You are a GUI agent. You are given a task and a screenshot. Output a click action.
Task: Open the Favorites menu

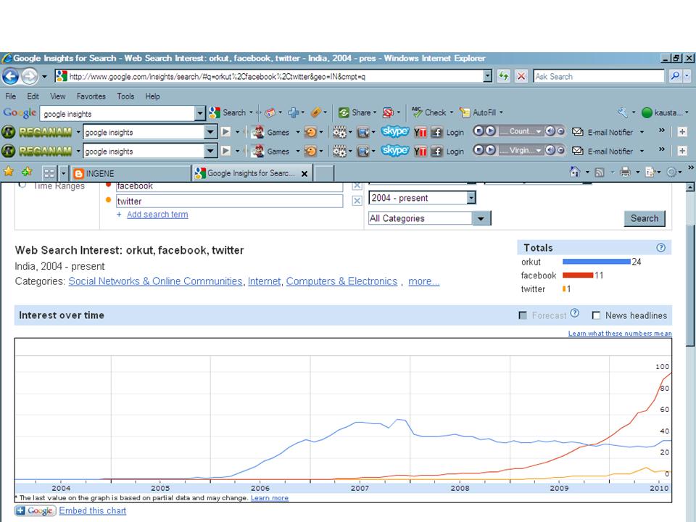(91, 96)
